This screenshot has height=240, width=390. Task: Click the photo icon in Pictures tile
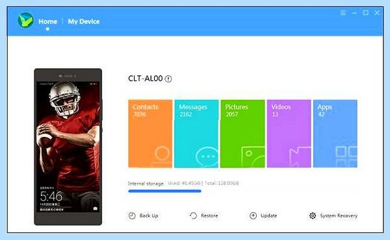[253, 156]
